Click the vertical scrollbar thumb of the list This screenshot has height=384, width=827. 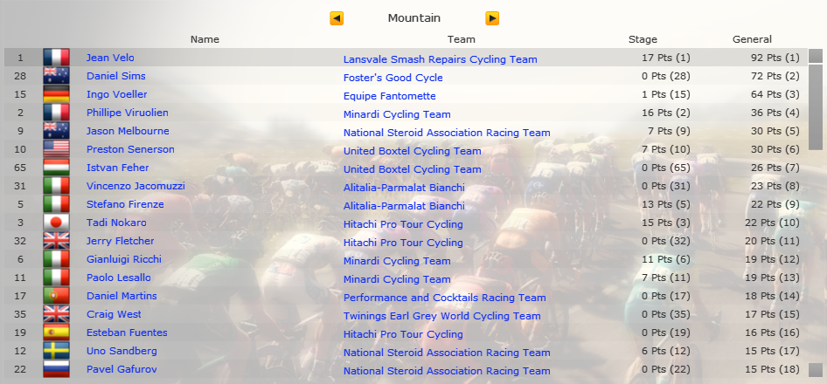[x=816, y=108]
